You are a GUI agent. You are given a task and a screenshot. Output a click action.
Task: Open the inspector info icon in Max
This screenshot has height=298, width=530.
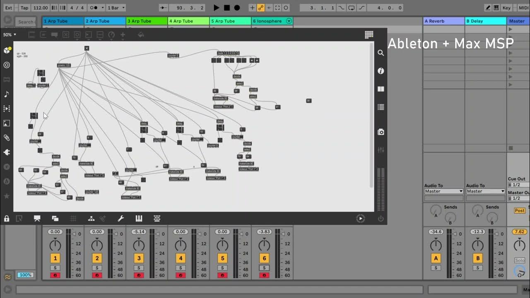[381, 71]
